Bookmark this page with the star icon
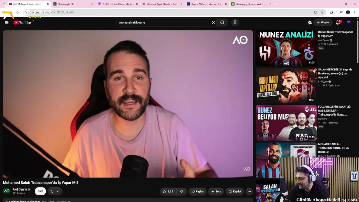Viewport: 359px width, 202px height. pos(322,12)
